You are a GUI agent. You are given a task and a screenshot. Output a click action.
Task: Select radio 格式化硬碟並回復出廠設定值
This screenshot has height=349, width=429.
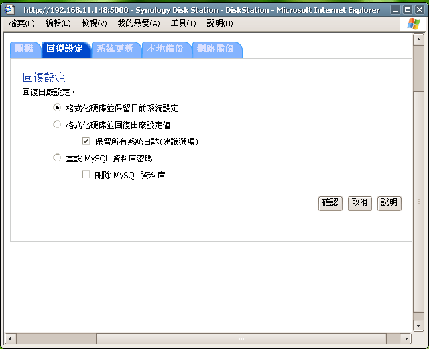(x=57, y=125)
